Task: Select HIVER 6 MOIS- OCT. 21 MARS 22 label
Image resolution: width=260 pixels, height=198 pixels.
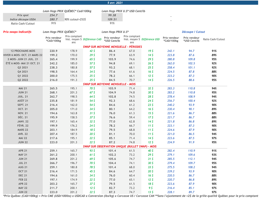Action: [x=23, y=55]
